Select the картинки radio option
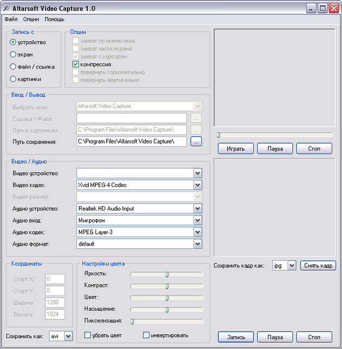This screenshot has height=349, width=342. click(x=13, y=79)
